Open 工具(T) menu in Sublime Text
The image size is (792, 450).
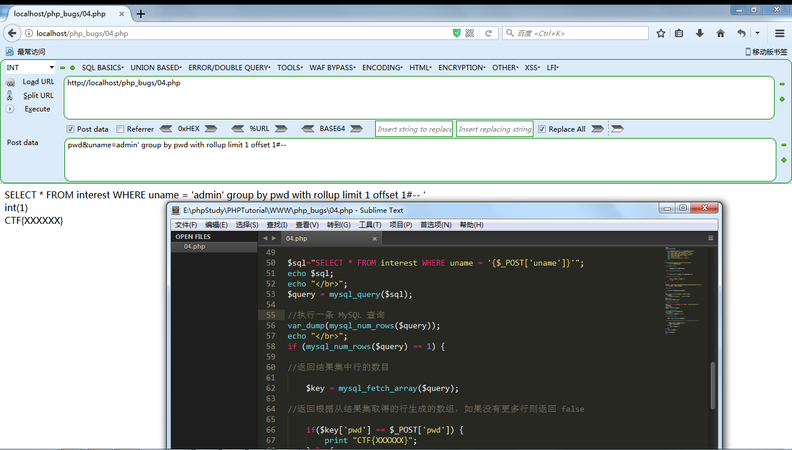[x=370, y=225]
